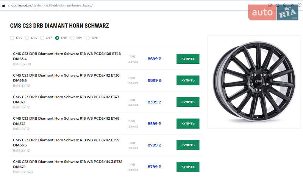The width and height of the screenshot is (303, 177).
Task: Buy the PCD5x114.3 ET35 DIA67.1 wheel
Action: coord(188,167)
